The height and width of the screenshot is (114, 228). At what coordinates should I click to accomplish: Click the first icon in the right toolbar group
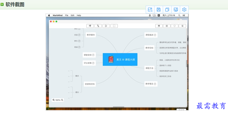159,26
